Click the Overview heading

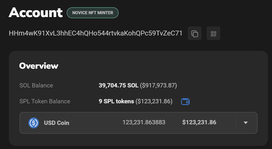39,66
